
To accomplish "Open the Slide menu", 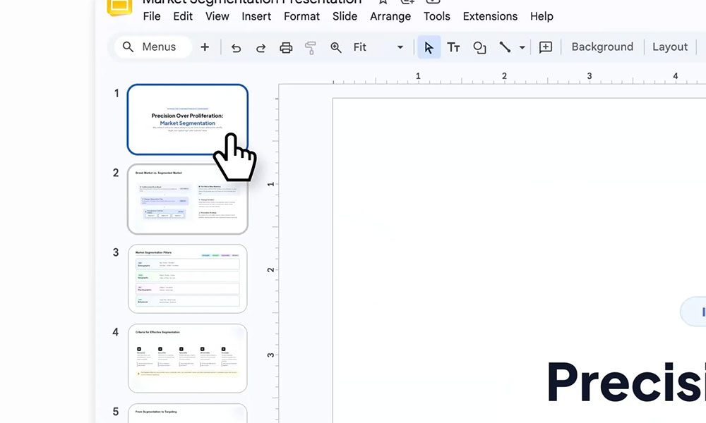I will [345, 16].
